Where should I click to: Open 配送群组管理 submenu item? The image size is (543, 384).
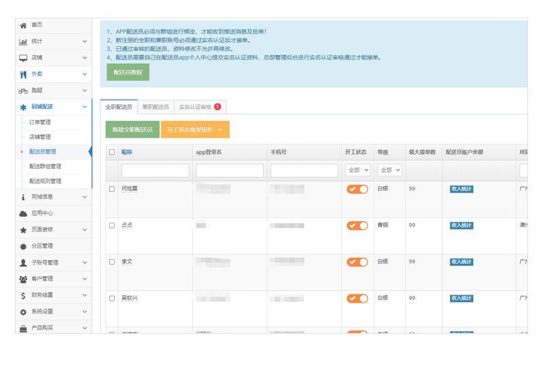(x=45, y=166)
